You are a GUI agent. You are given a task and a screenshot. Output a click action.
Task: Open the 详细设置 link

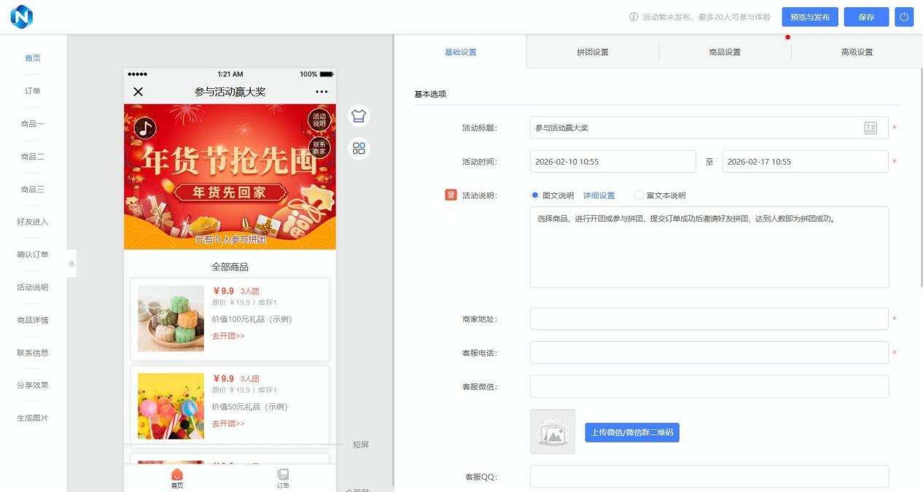pyautogui.click(x=599, y=195)
